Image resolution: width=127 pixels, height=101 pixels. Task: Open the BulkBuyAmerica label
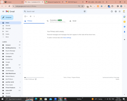pyautogui.click(x=11, y=48)
